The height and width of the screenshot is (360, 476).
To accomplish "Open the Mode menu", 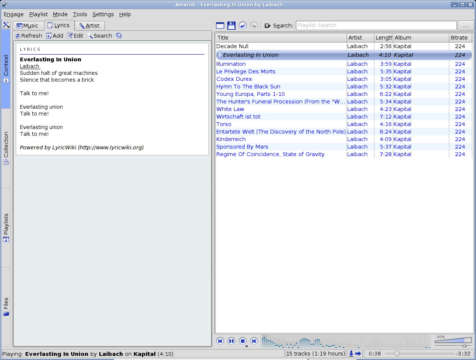I will coord(60,14).
